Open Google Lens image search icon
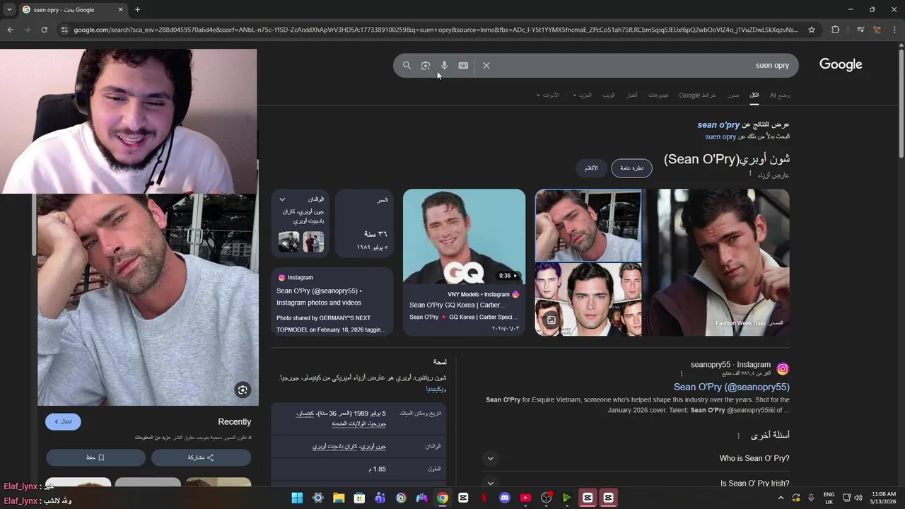The height and width of the screenshot is (509, 905). [x=426, y=65]
